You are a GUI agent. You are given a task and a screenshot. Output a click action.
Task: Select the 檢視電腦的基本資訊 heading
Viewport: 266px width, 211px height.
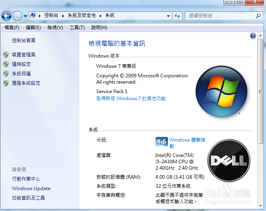point(117,43)
